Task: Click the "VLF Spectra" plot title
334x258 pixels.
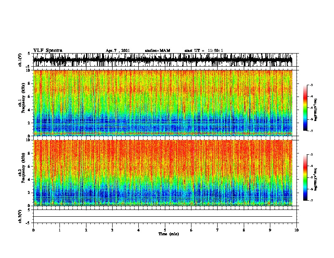Action: point(48,51)
